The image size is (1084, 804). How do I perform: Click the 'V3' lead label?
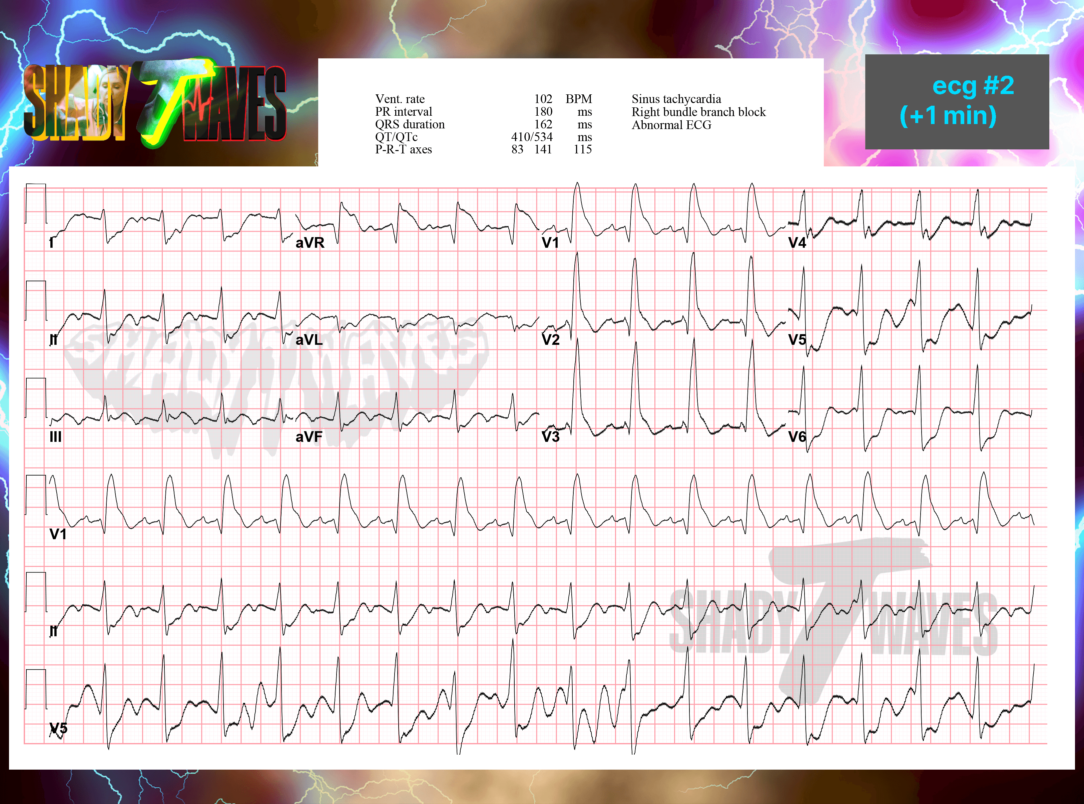(551, 437)
